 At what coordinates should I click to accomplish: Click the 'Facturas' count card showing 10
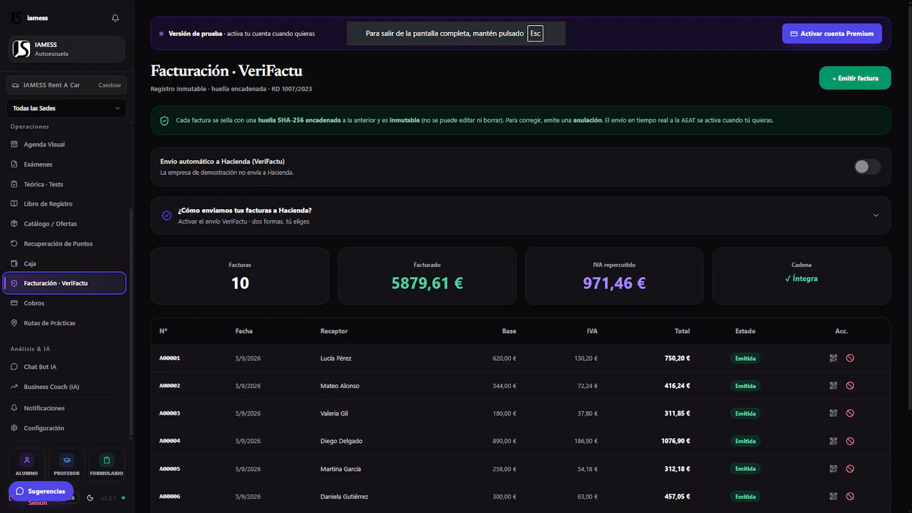pyautogui.click(x=240, y=276)
